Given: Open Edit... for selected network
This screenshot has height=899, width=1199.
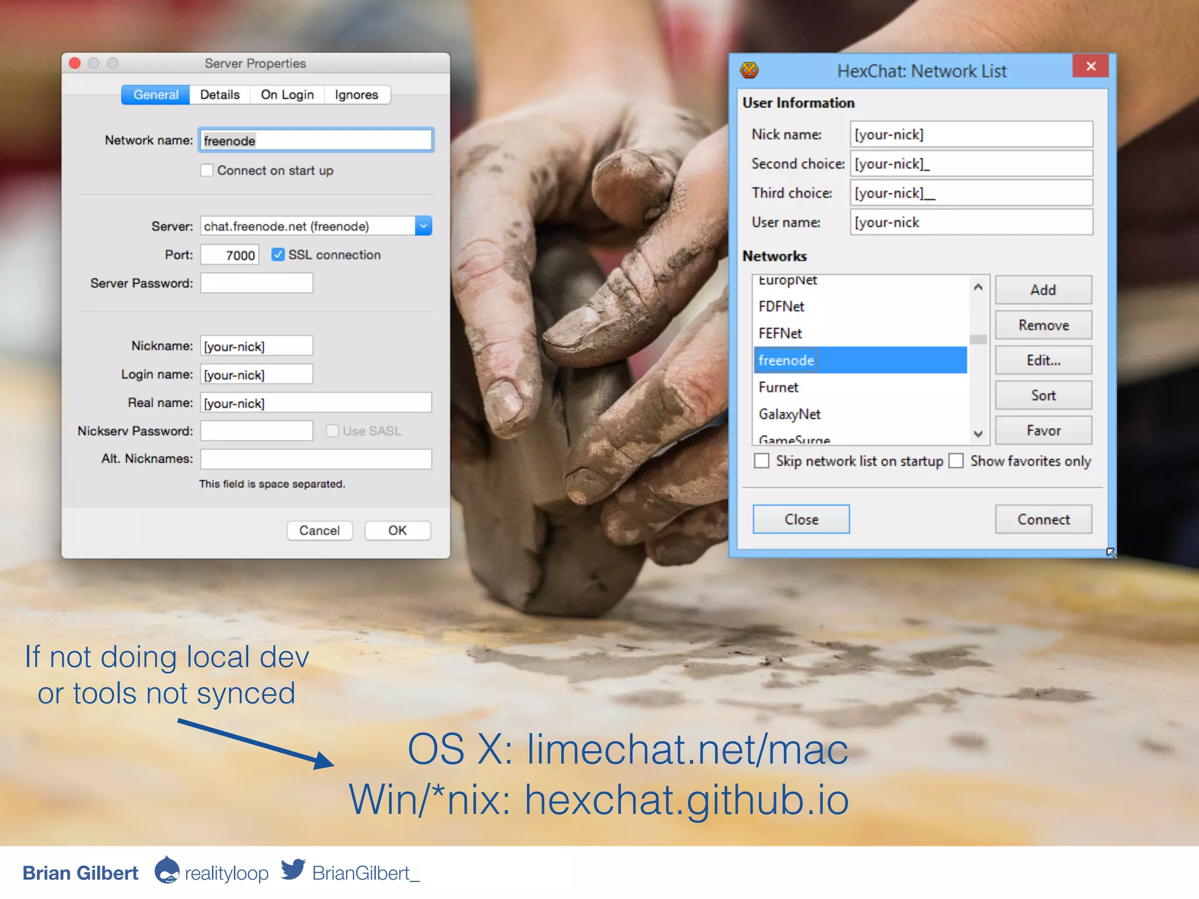Looking at the screenshot, I should click(x=1043, y=360).
